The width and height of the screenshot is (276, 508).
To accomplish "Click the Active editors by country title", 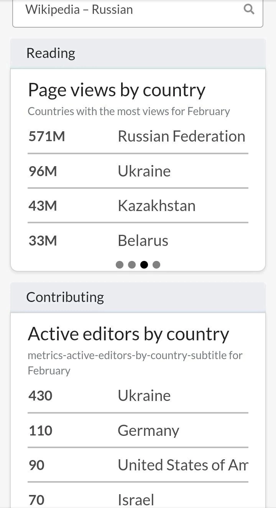I will (x=128, y=334).
